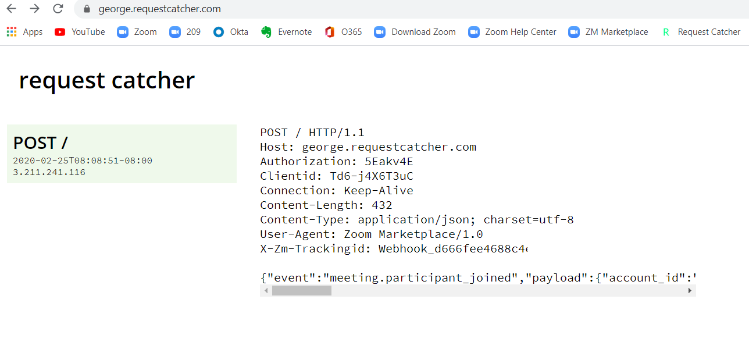The height and width of the screenshot is (349, 749).
Task: Open the Request Catcher bookmark
Action: point(701,32)
